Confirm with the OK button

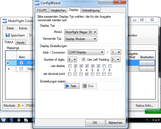click(95, 123)
